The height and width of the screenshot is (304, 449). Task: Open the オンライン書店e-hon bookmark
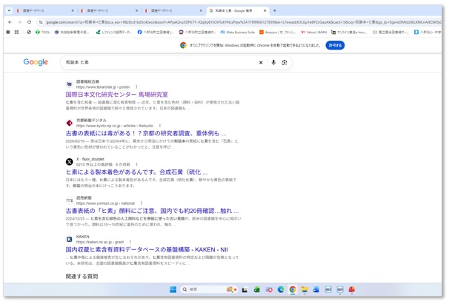pos(349,33)
